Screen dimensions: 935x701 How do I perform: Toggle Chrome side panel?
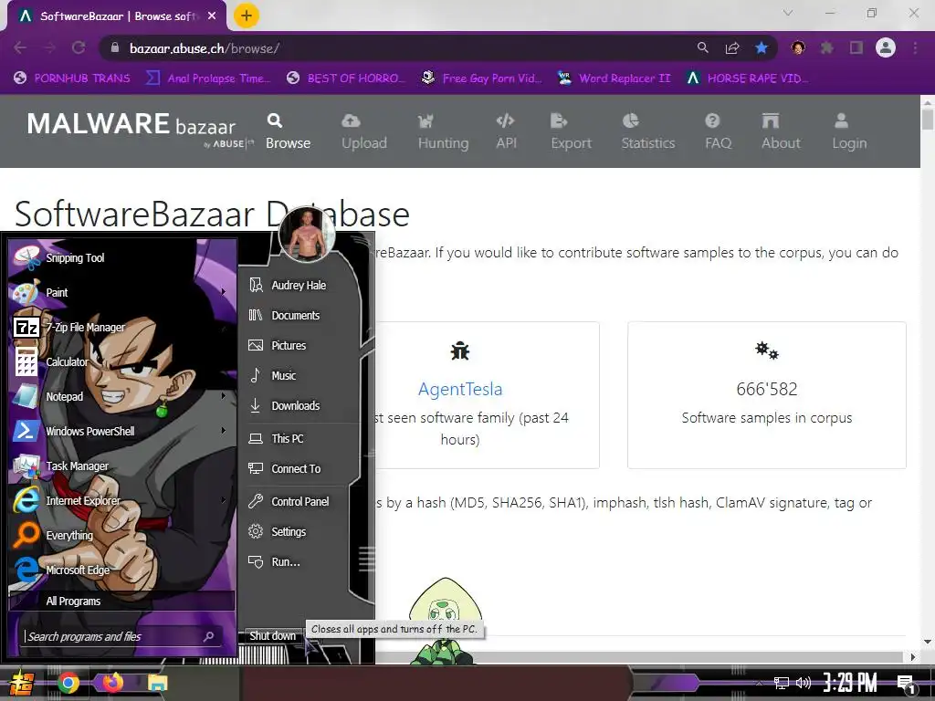[x=856, y=47]
